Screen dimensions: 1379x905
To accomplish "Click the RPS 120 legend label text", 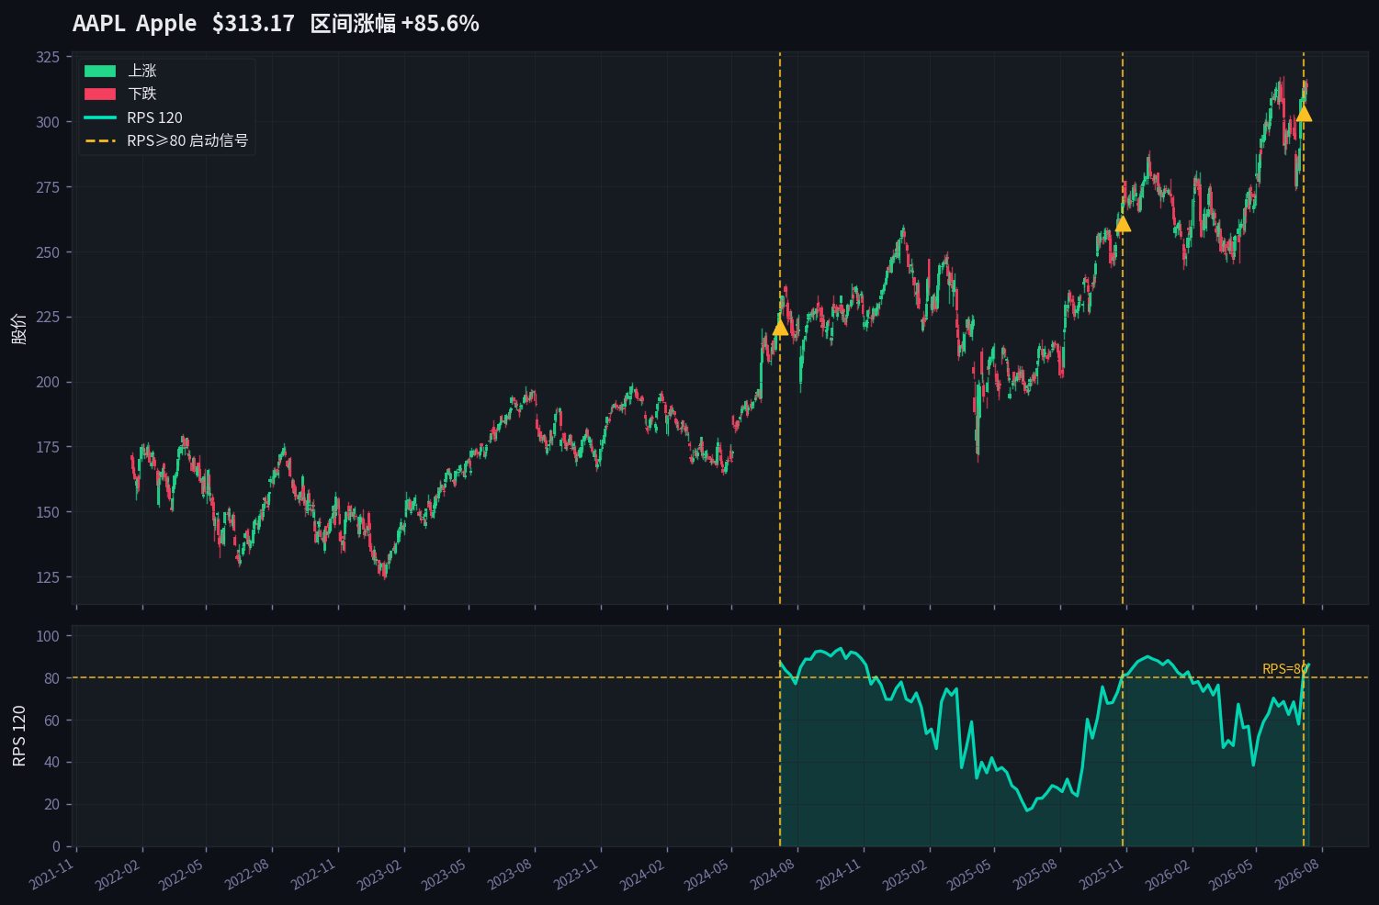I will [x=155, y=117].
